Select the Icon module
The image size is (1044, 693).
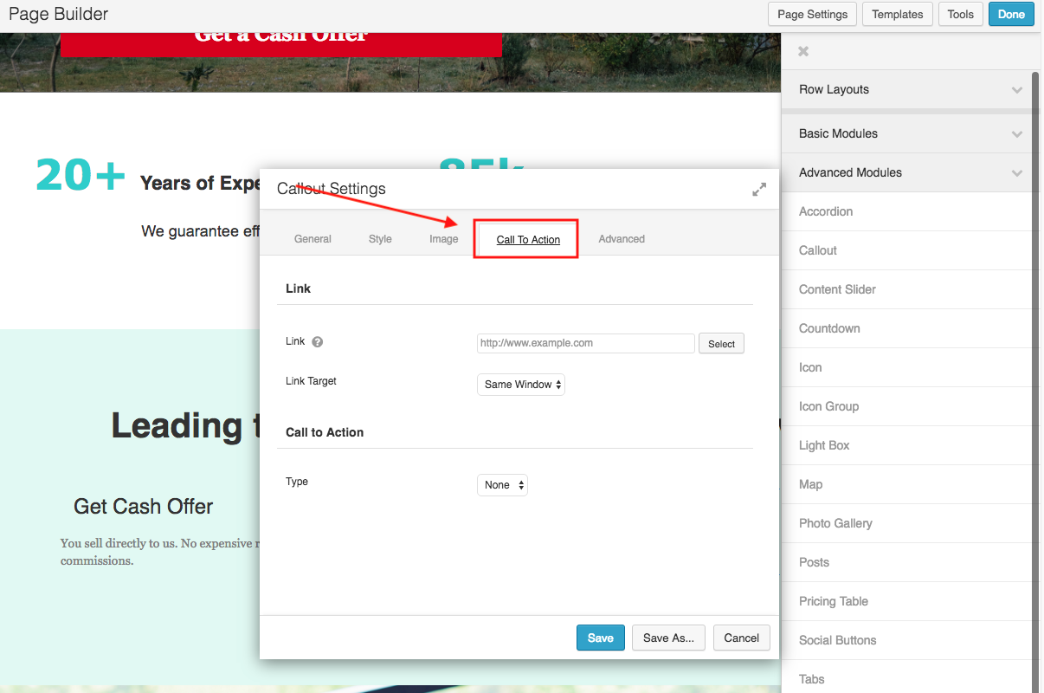tap(907, 367)
